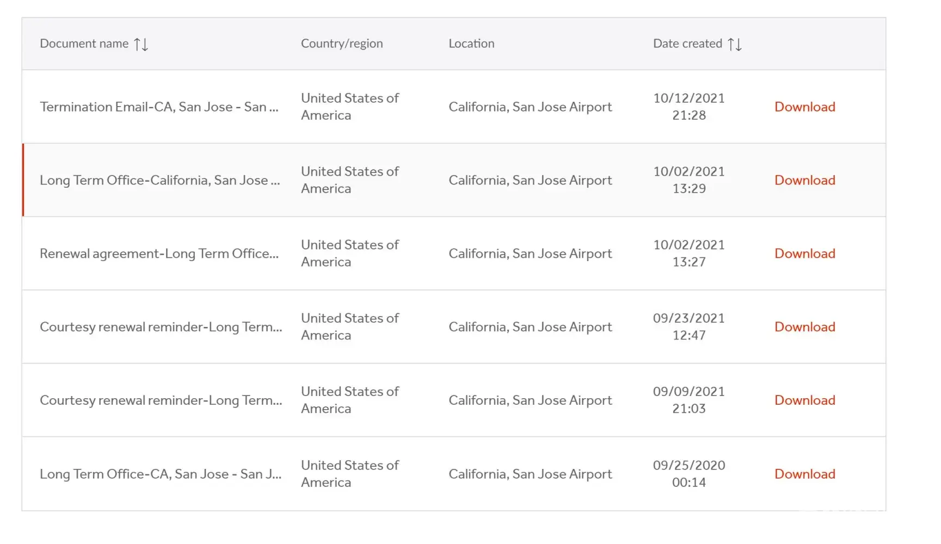Select the Long Term Office-CA, San Jose name

(x=161, y=474)
